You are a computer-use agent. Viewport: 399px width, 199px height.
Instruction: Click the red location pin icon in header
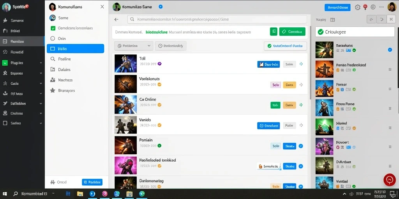point(365,7)
